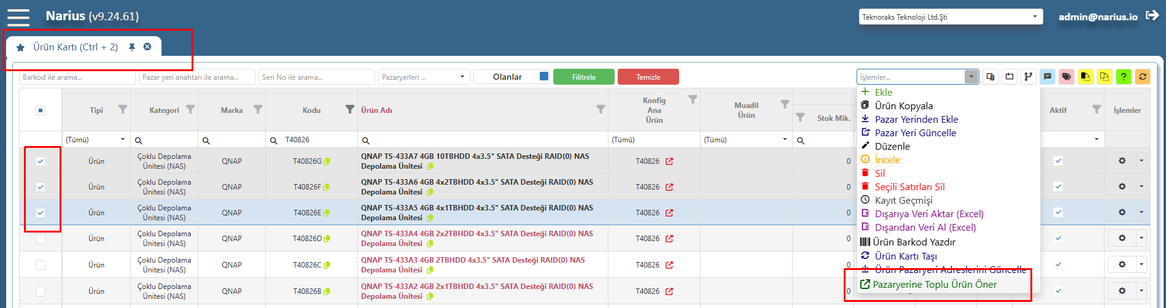
Task: Click the pink tags toolbar icon
Action: point(1067,77)
